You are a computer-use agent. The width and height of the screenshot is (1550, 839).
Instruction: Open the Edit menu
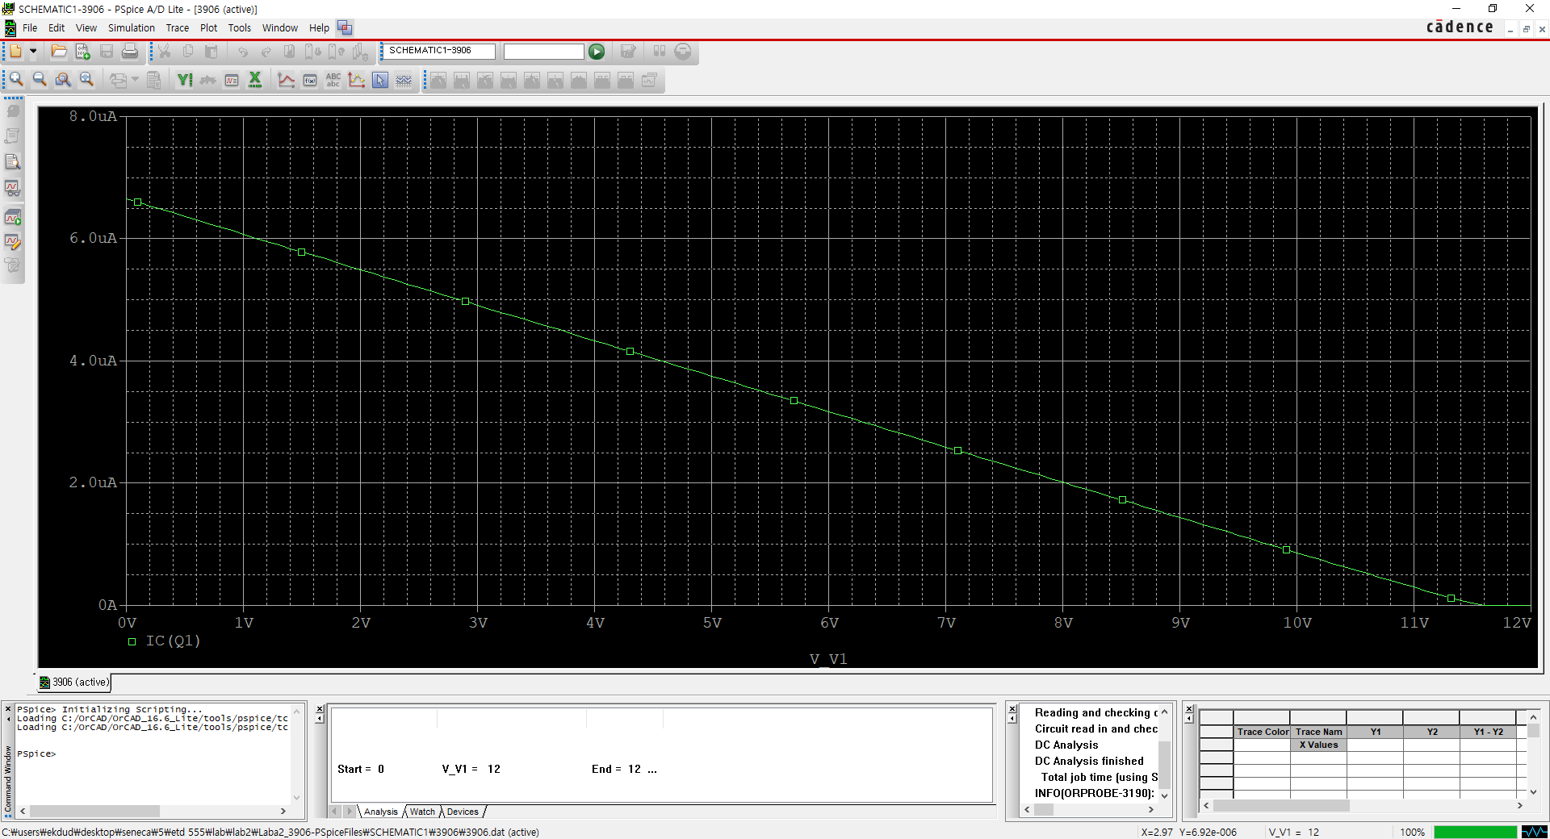click(57, 28)
